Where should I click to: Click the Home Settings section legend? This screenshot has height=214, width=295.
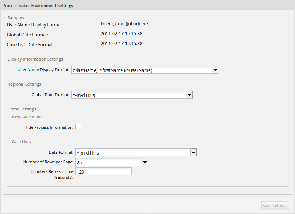(x=22, y=109)
